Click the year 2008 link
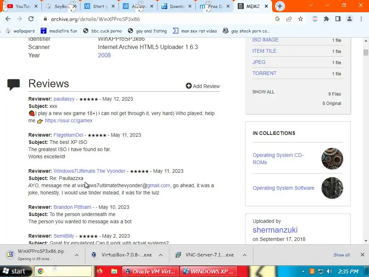 click(x=104, y=55)
